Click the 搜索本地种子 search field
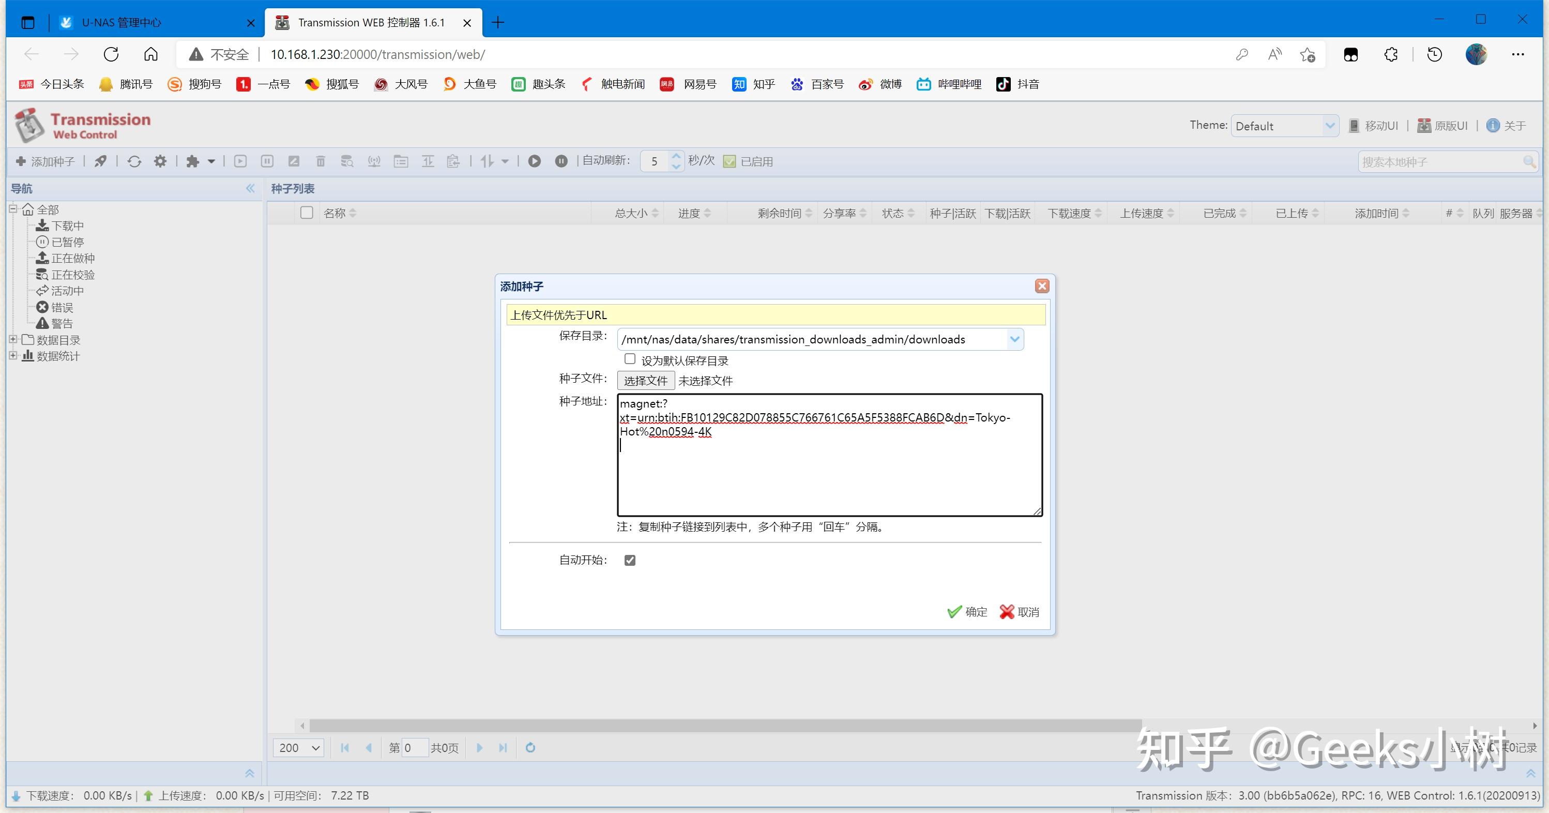The height and width of the screenshot is (813, 1549). click(x=1440, y=162)
